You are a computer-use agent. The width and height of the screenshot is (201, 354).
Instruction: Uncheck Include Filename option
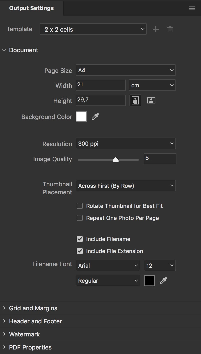(x=80, y=239)
